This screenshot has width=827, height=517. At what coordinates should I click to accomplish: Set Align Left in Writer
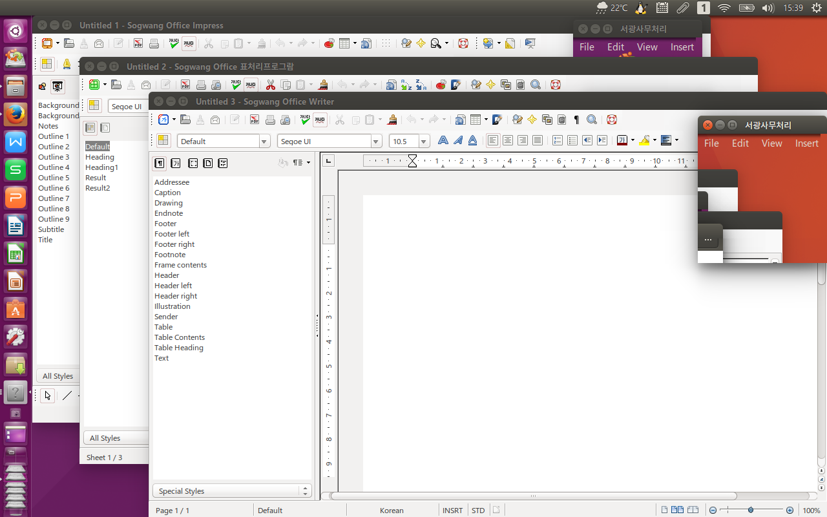pyautogui.click(x=494, y=140)
